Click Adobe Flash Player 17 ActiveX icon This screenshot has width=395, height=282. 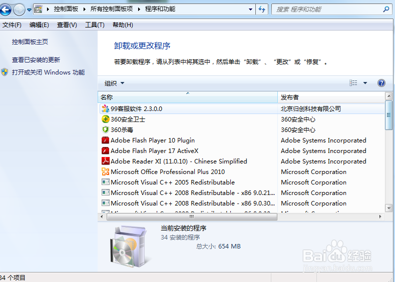105,150
